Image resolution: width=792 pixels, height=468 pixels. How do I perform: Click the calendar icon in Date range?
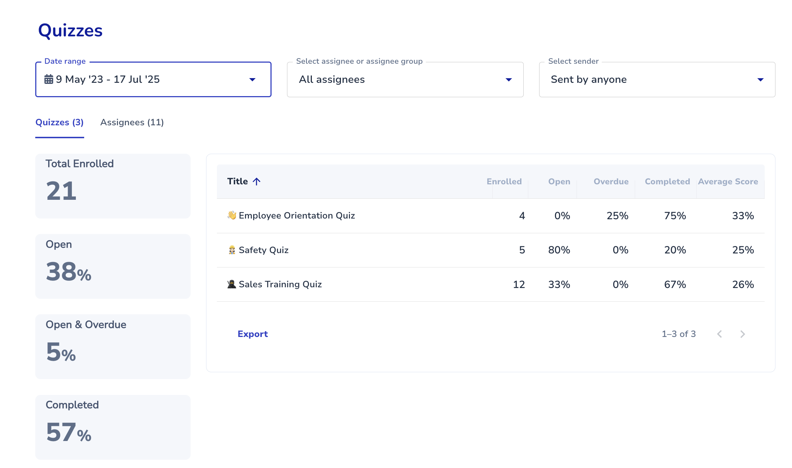(x=49, y=79)
